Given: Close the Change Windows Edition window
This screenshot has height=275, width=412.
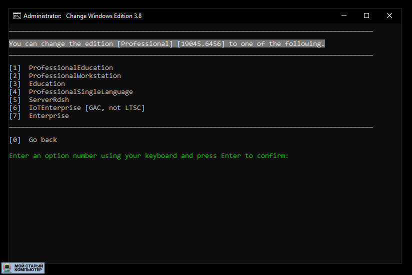Looking at the screenshot, I should pos(389,15).
